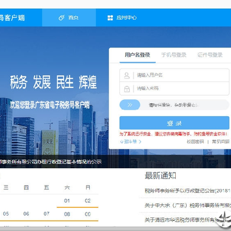Click the 最新通知 heading
This screenshot has width=231, height=231.
coord(160,176)
